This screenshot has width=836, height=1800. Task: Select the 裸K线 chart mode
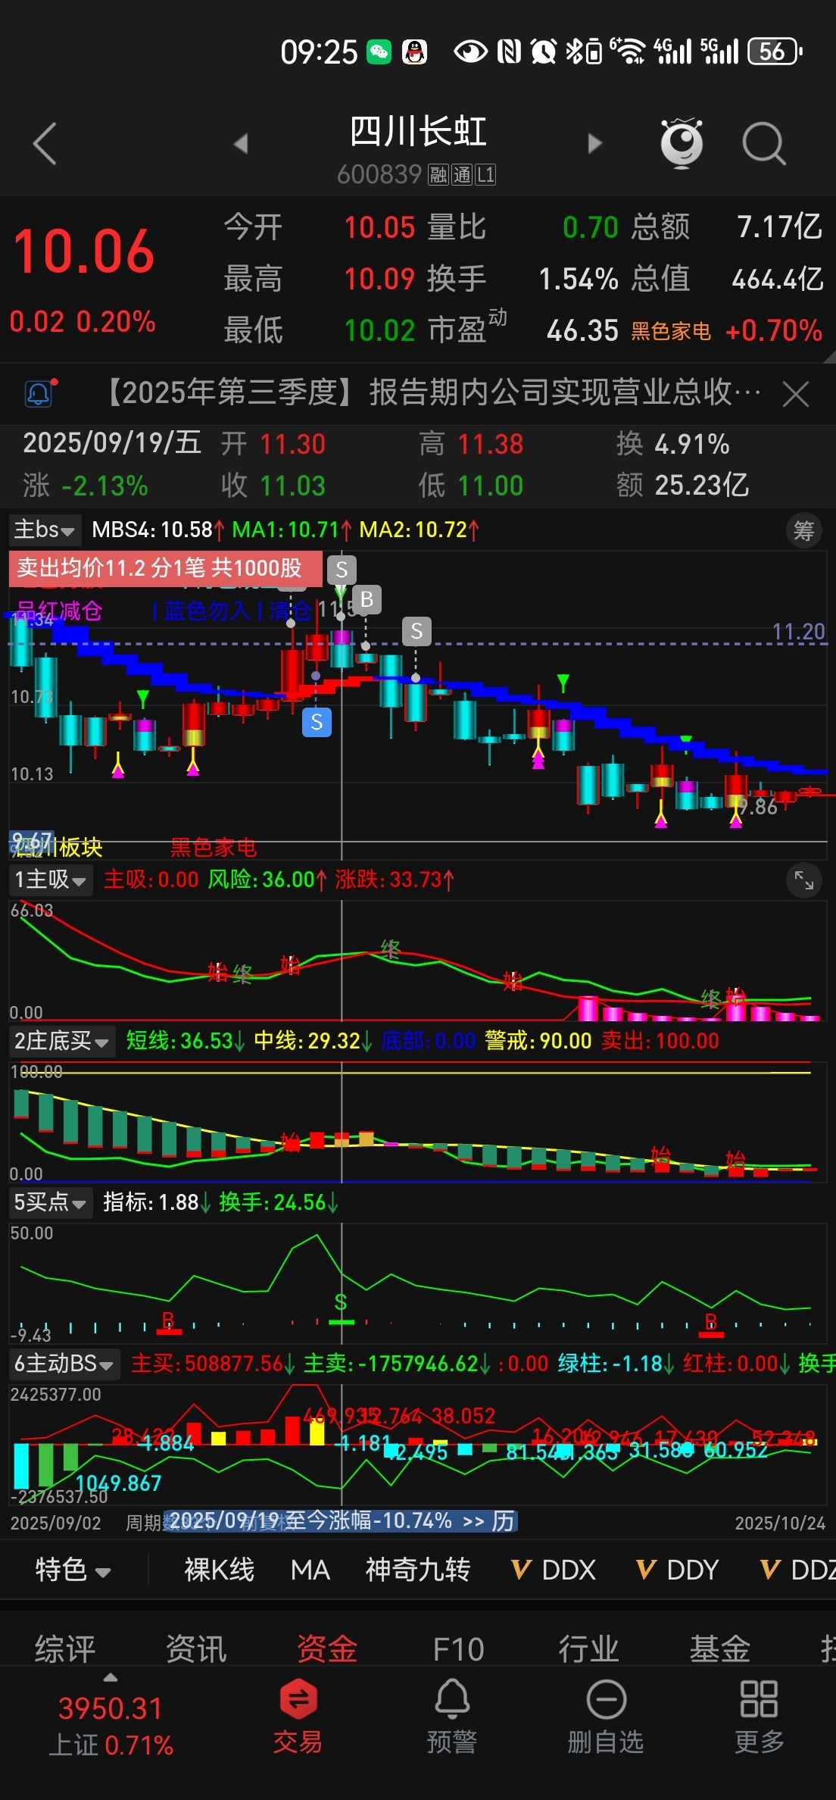220,1569
